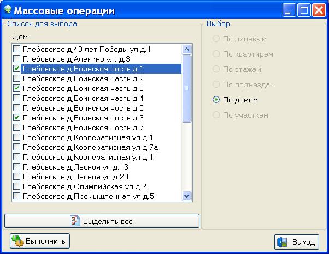Close the Массовые операции window
The width and height of the screenshot is (329, 254).
[319, 10]
